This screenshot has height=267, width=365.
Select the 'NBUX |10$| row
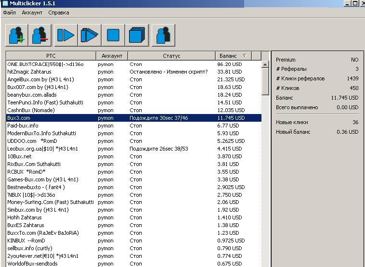pos(134,194)
